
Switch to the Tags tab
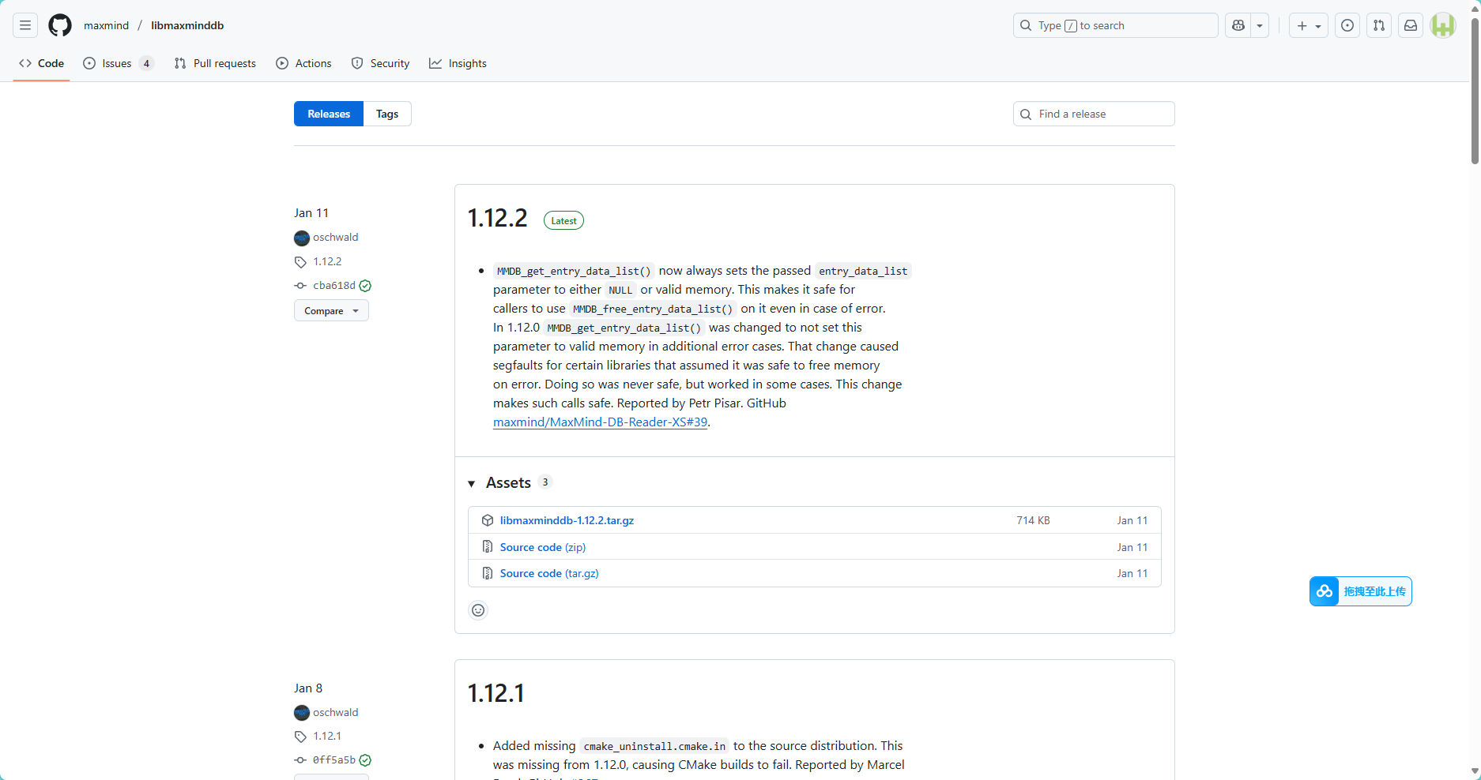pos(387,114)
